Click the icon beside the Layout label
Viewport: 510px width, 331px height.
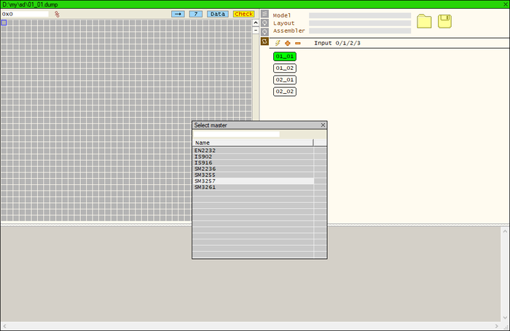click(x=265, y=23)
